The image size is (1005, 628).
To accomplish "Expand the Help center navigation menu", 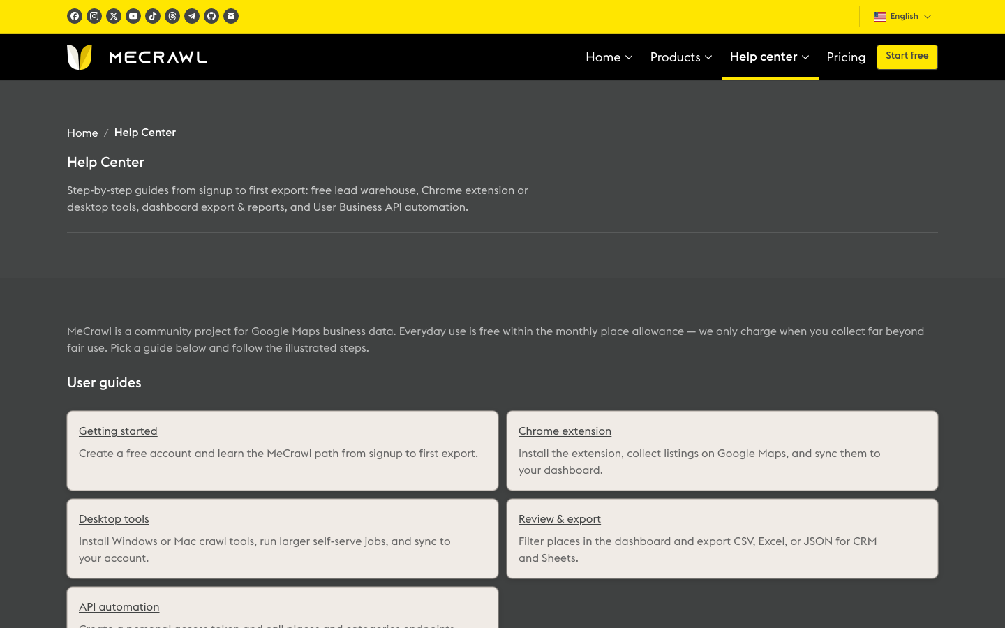I will [770, 57].
